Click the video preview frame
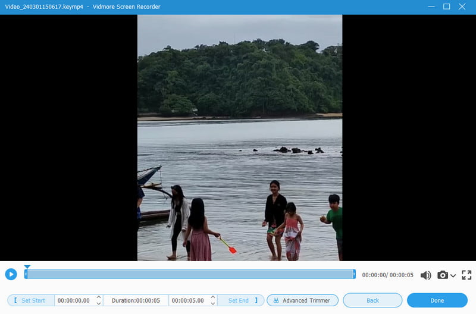This screenshot has height=314, width=476. coord(240,137)
